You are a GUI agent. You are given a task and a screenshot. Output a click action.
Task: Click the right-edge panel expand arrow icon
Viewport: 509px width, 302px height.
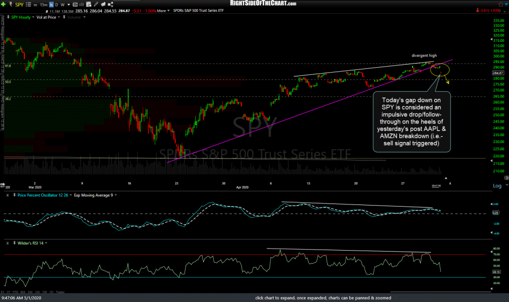tap(506, 178)
